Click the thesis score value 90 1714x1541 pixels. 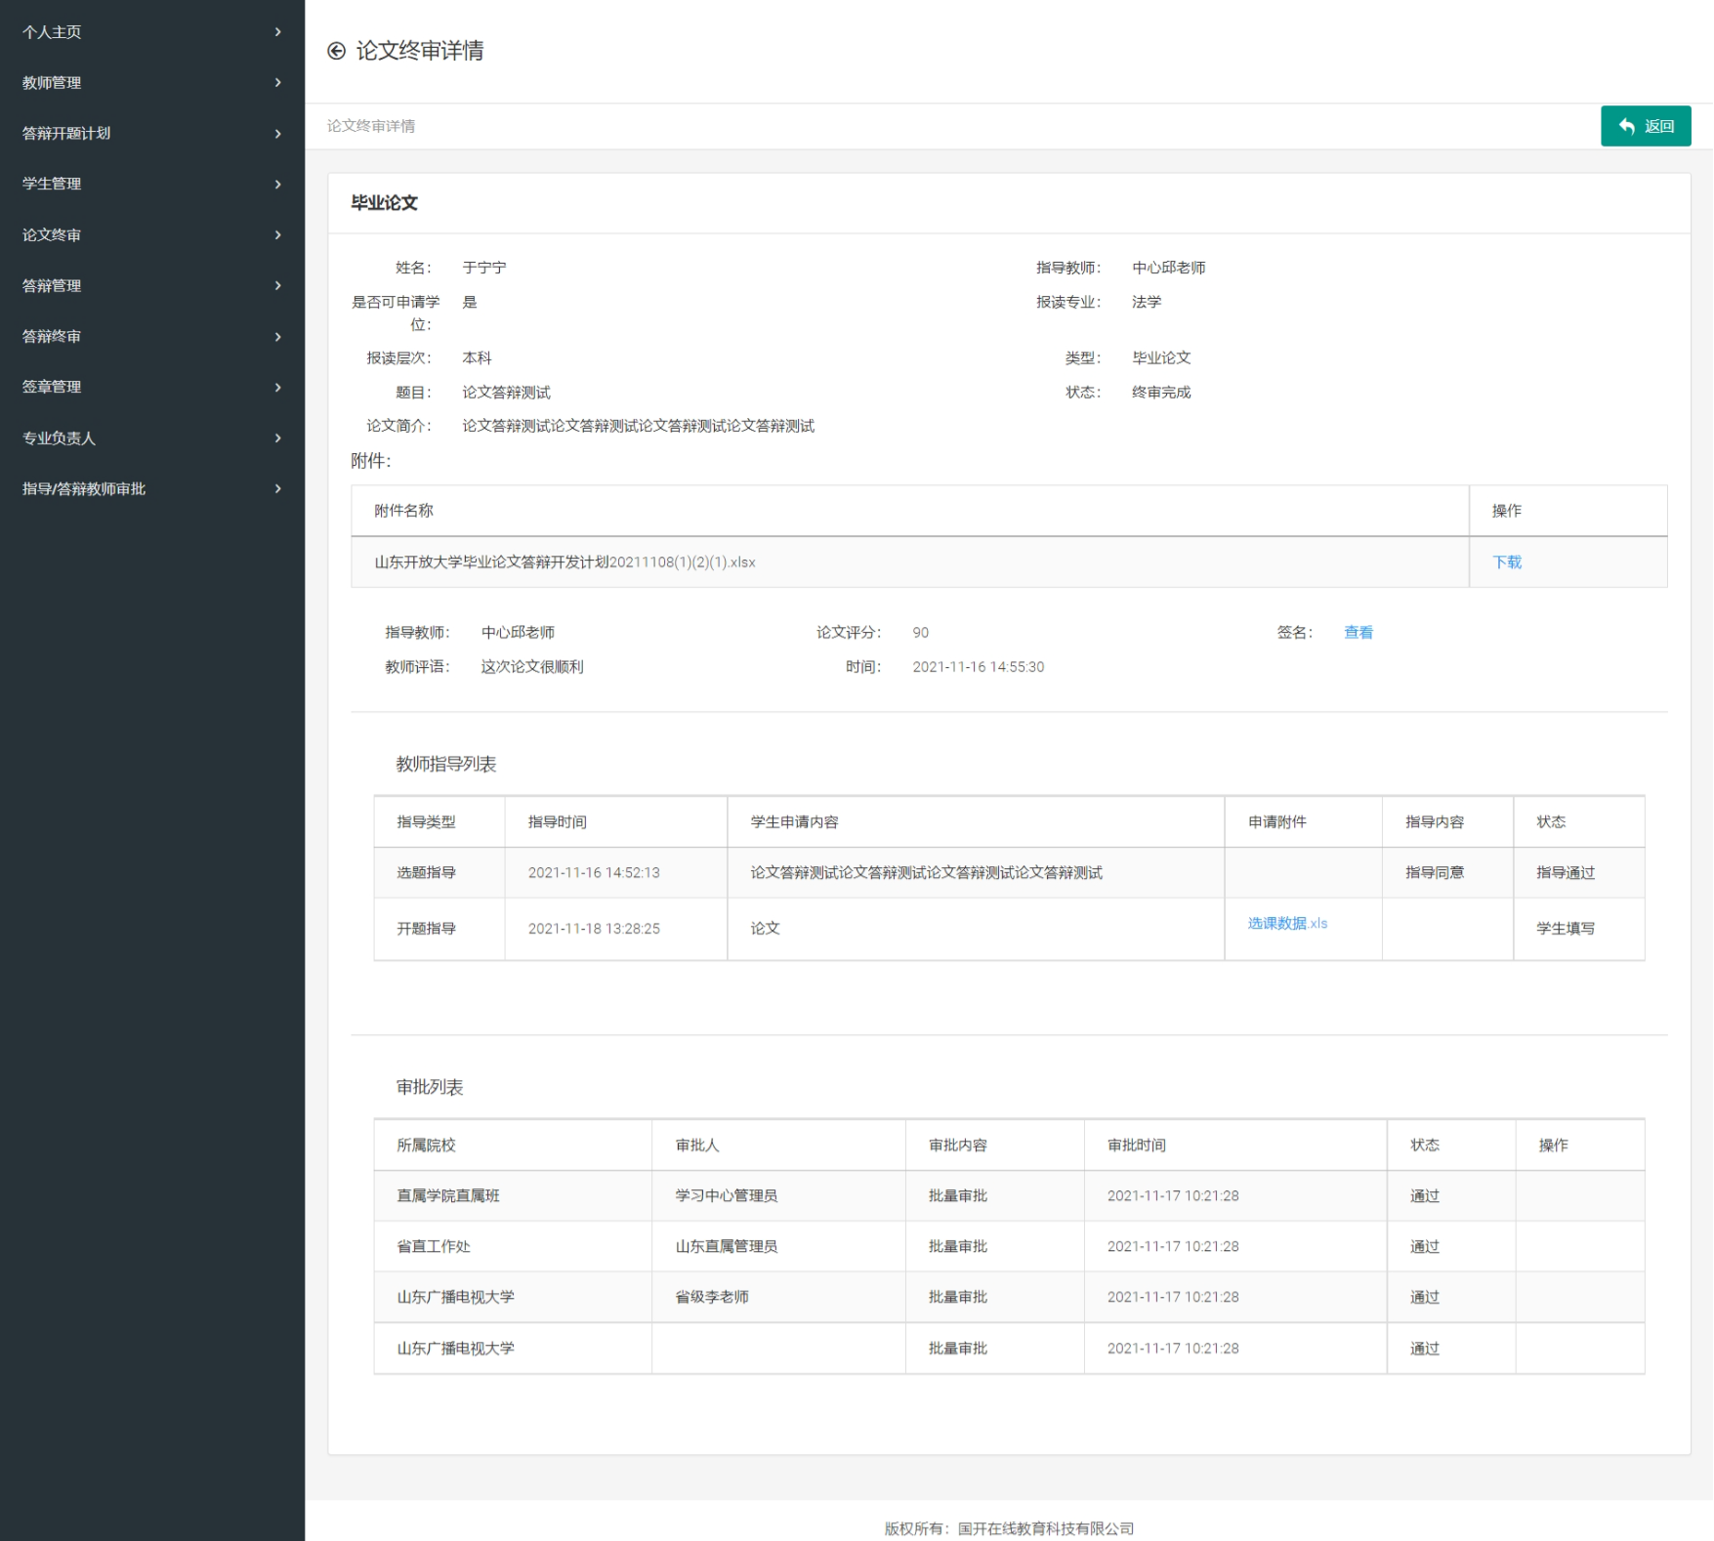pyautogui.click(x=921, y=633)
